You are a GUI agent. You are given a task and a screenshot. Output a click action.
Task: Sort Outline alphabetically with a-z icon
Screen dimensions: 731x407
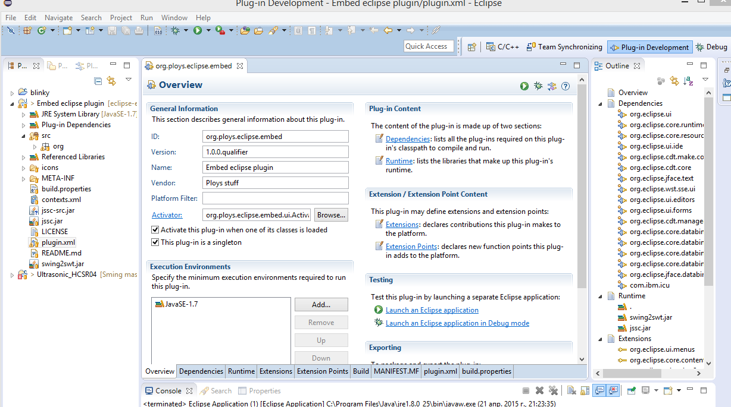point(688,80)
